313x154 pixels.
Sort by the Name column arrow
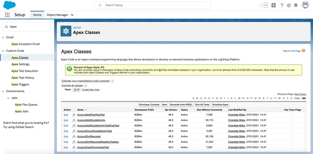(86, 110)
